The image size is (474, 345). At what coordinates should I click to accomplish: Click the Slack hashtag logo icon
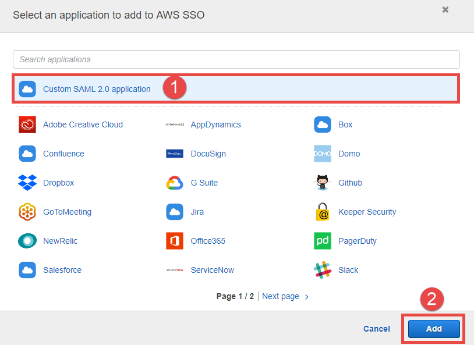[x=323, y=270]
